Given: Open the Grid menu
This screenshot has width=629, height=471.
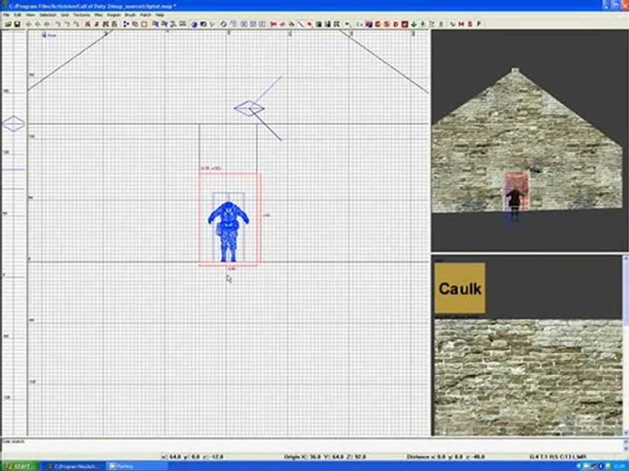Looking at the screenshot, I should click(x=65, y=15).
